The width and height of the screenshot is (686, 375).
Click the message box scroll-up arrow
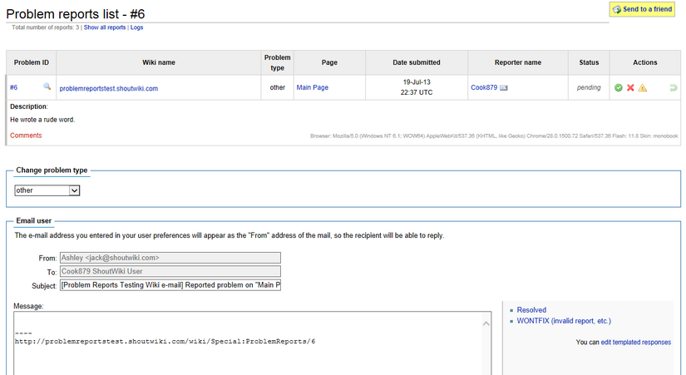click(x=486, y=323)
